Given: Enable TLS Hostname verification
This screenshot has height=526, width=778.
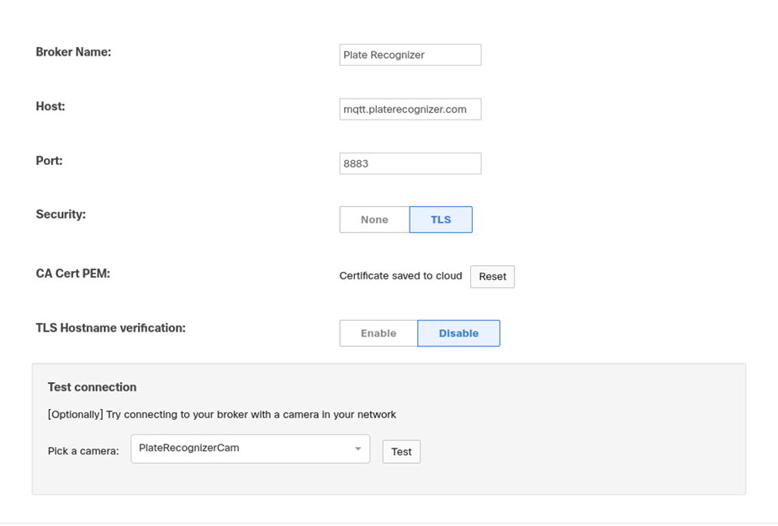Looking at the screenshot, I should 378,333.
